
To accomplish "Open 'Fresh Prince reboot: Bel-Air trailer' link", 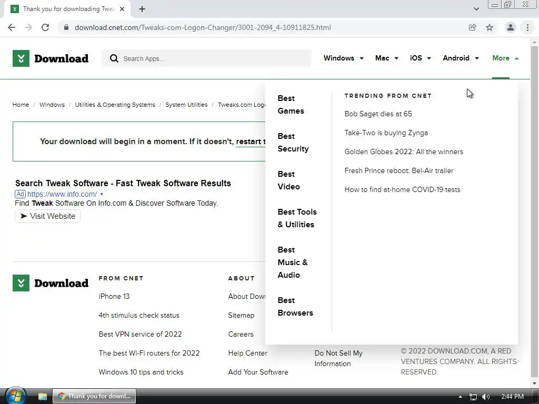I will 399,170.
